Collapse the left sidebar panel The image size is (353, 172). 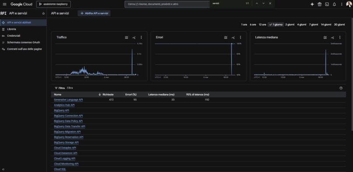(3, 169)
